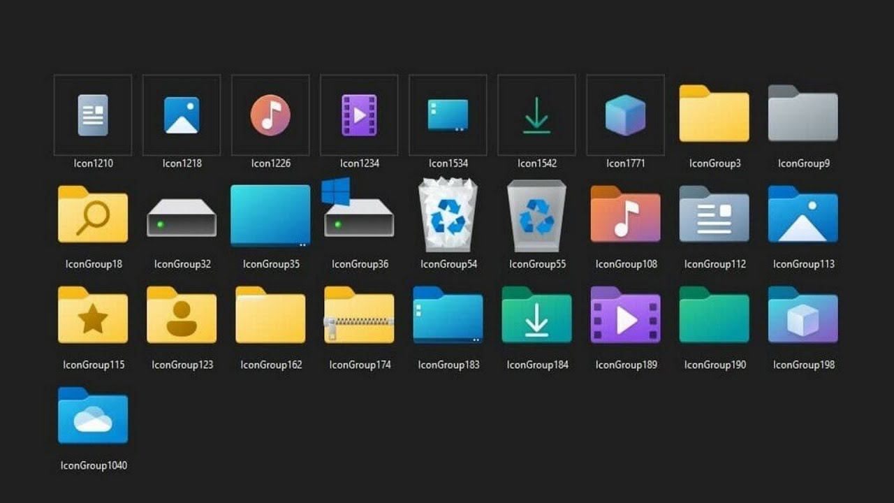Image resolution: width=894 pixels, height=503 pixels.
Task: Click the Icon1226 music note icon
Action: pyautogui.click(x=270, y=115)
